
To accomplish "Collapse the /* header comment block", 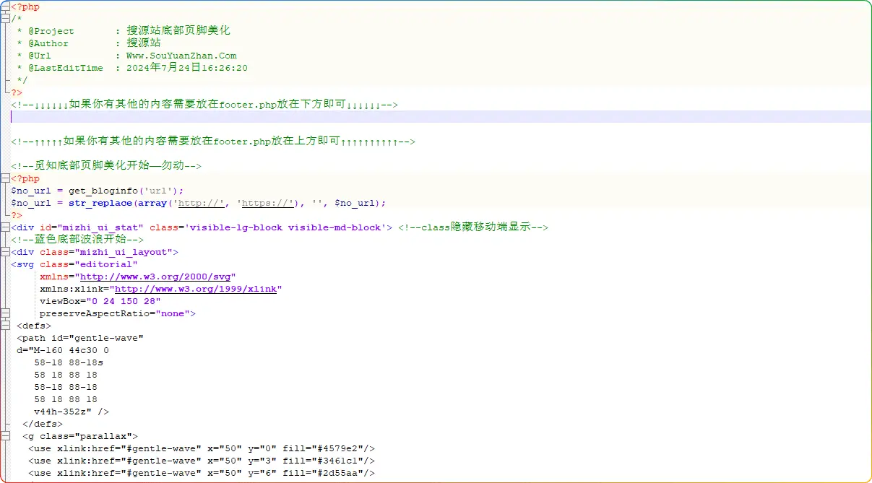I will (x=6, y=19).
